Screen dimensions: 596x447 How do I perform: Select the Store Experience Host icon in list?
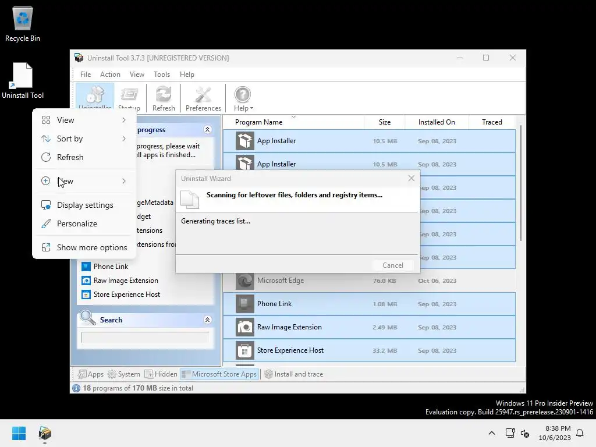[245, 350]
